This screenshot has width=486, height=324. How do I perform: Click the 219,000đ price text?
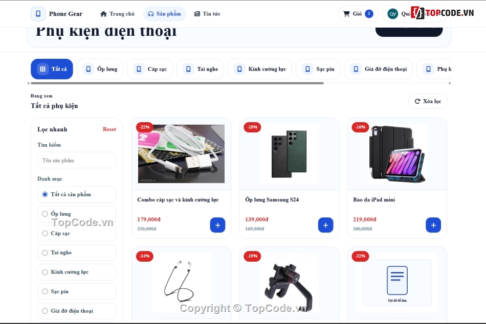pyautogui.click(x=364, y=219)
